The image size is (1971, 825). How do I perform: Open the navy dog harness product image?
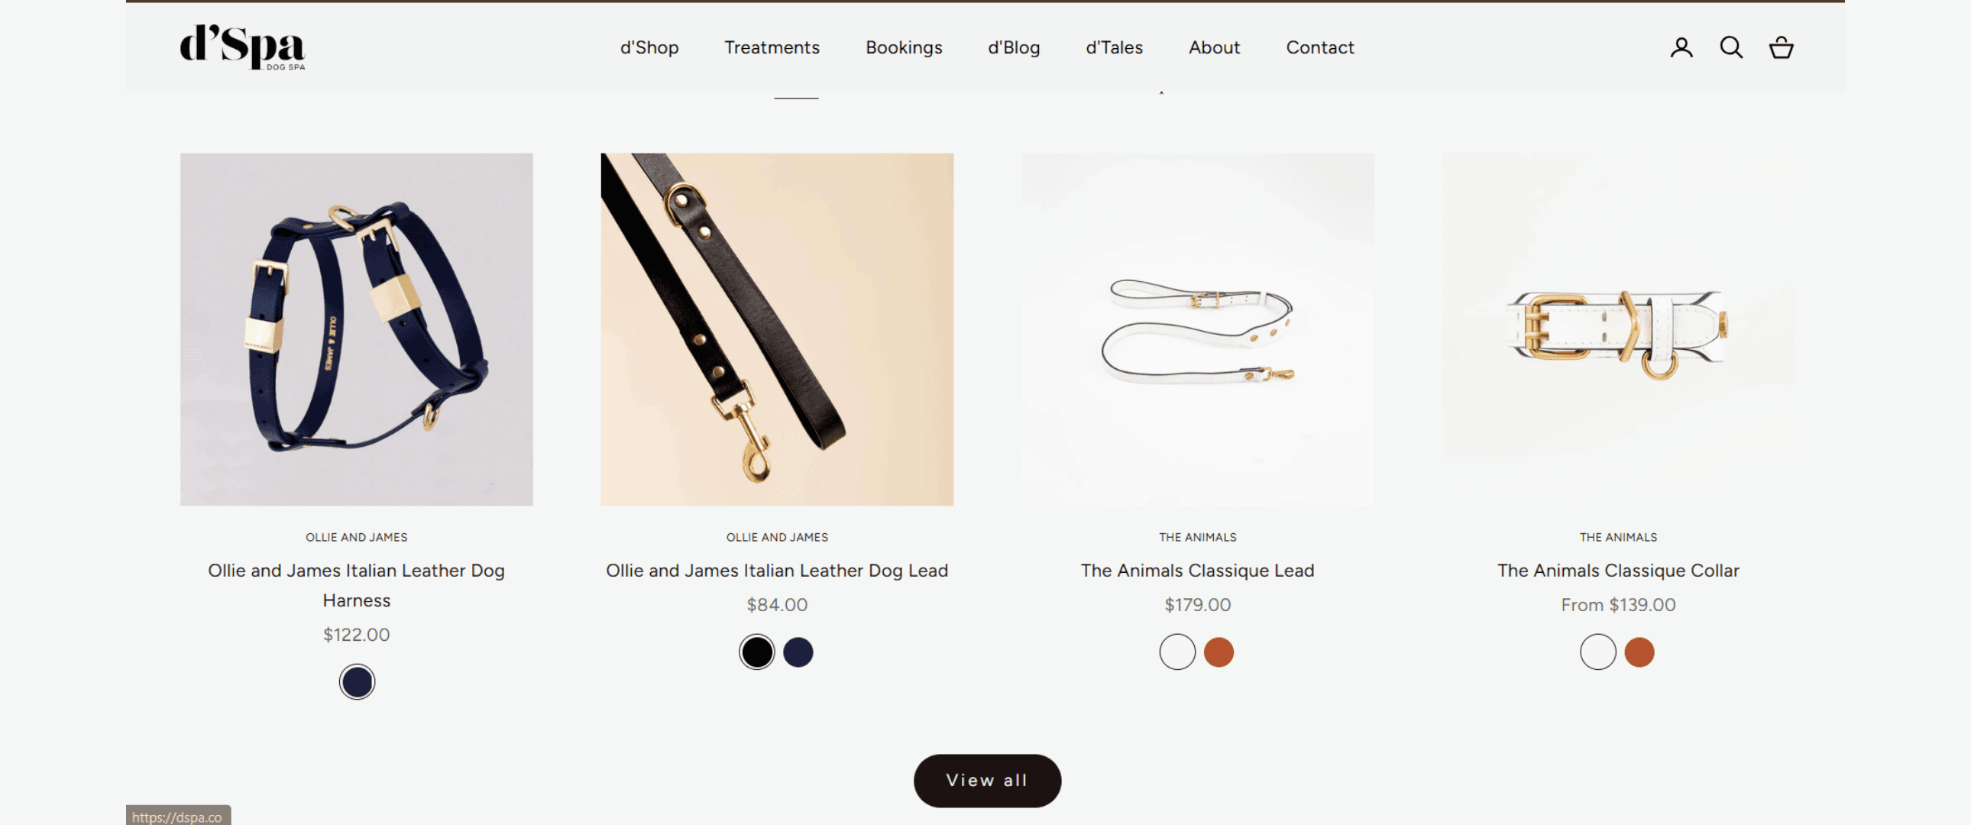pos(357,329)
